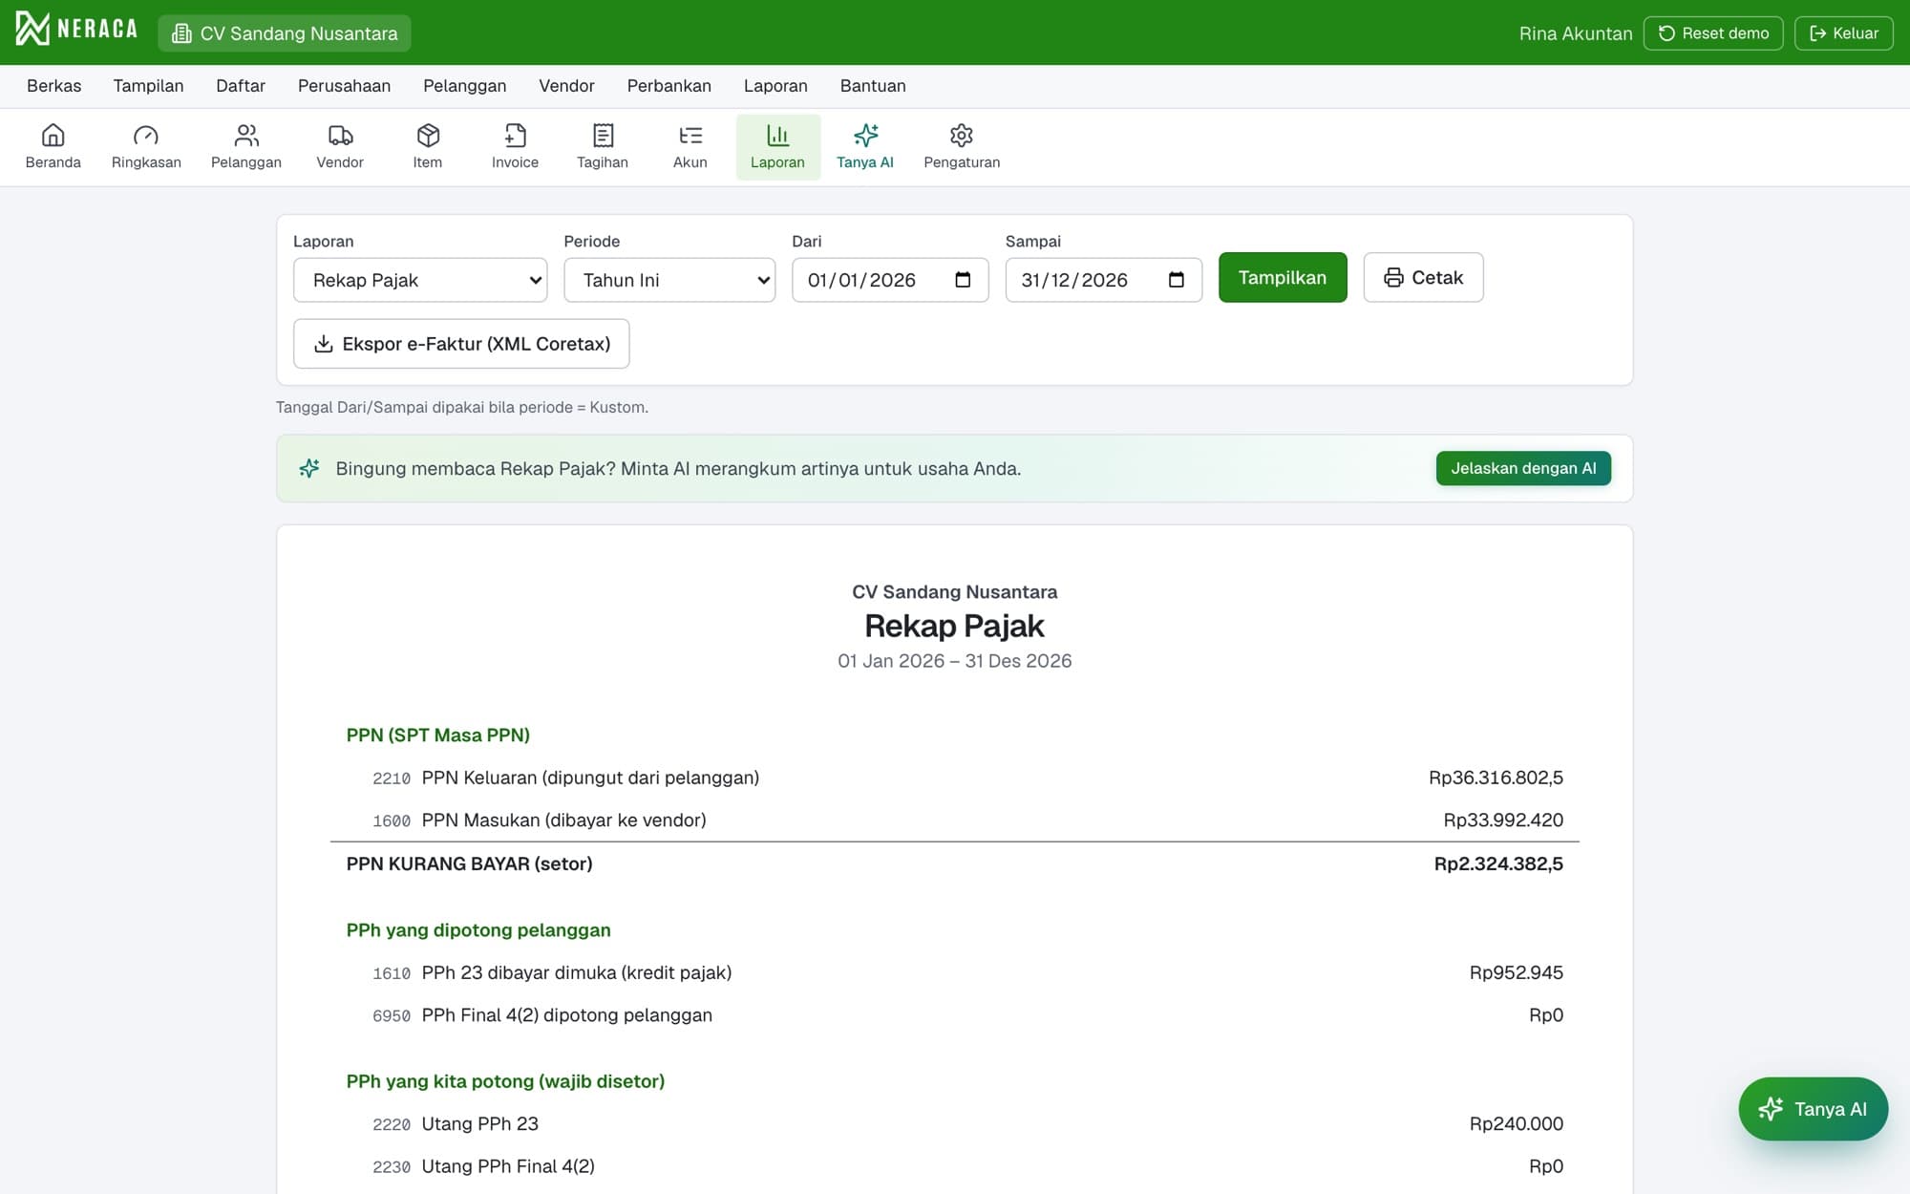
Task: Open the Perbankan menu
Action: coord(669,86)
